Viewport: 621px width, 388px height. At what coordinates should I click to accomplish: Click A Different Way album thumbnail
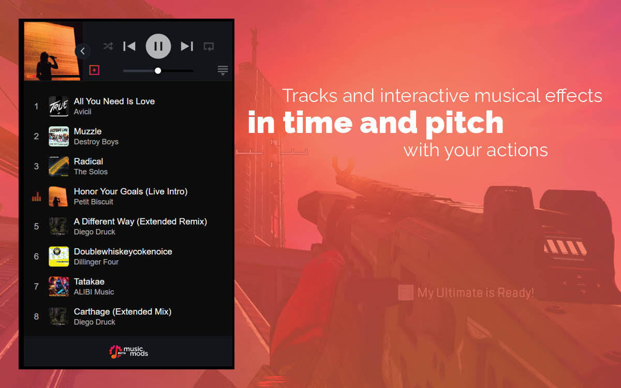click(x=58, y=226)
